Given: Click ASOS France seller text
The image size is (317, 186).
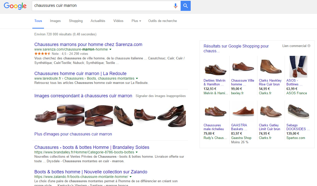Looking at the screenshot, I should pyautogui.click(x=297, y=93).
